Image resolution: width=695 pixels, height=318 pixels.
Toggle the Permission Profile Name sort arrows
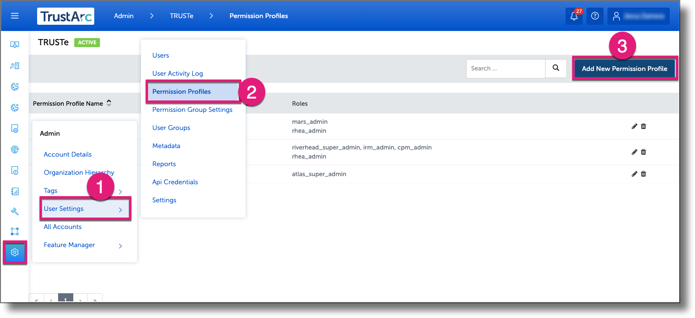109,102
